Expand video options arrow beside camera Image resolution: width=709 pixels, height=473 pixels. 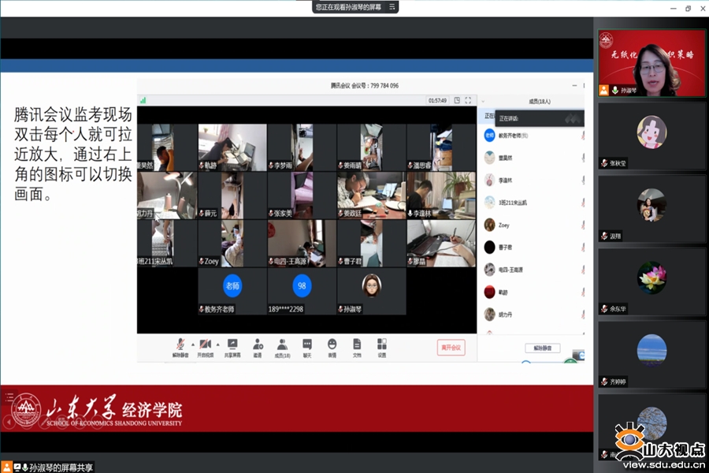pyautogui.click(x=217, y=344)
